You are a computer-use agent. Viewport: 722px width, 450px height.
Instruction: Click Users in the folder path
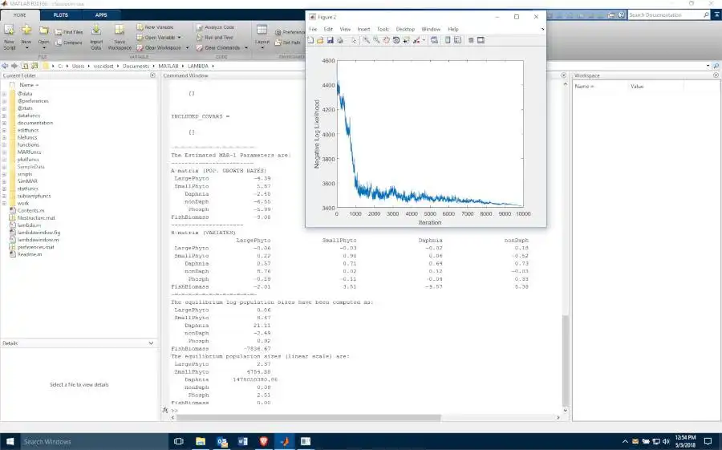coord(79,66)
